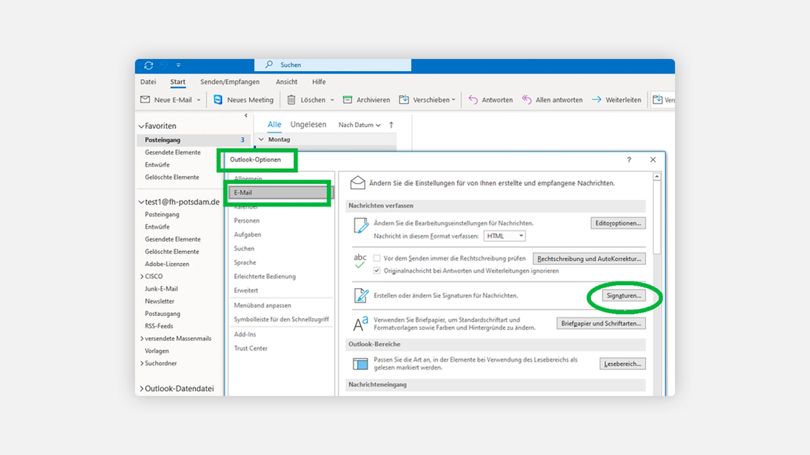
Task: Uncheck Originalnachricht bei Antworten ignorieren
Action: (x=377, y=271)
